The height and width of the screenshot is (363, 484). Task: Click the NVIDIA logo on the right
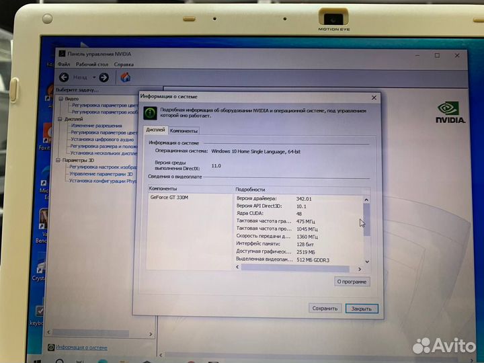pos(450,113)
